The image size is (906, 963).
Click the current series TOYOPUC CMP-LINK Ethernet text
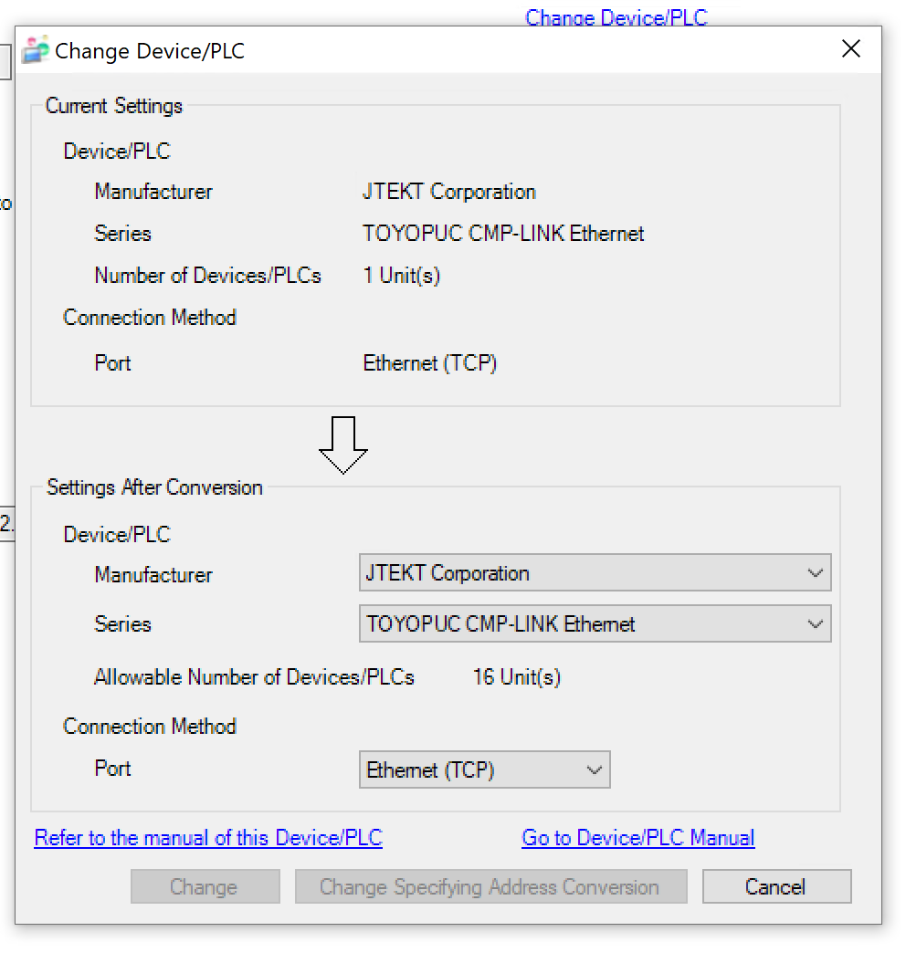point(503,234)
